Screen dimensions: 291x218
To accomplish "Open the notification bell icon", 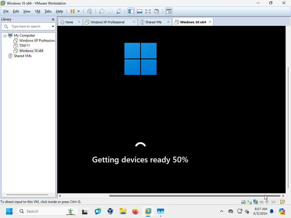I will [272, 211].
